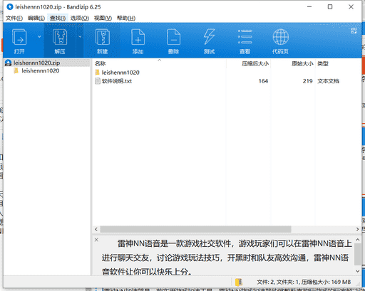Screen dimensions: 365x291
Task: Click the grid layout icon in toolbar corner
Action: [354, 31]
